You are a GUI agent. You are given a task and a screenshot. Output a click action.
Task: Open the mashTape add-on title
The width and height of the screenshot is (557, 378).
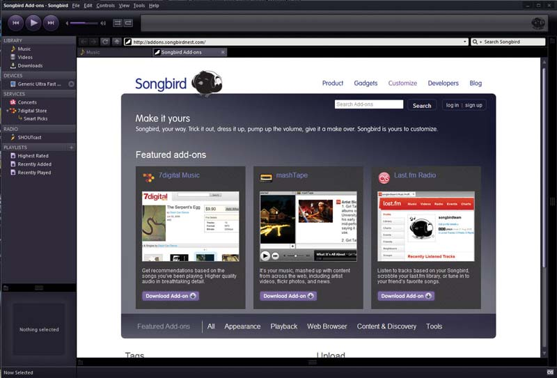pos(292,175)
